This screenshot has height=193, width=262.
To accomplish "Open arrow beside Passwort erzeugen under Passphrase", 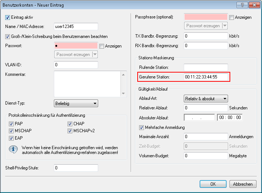I will [x=224, y=26].
